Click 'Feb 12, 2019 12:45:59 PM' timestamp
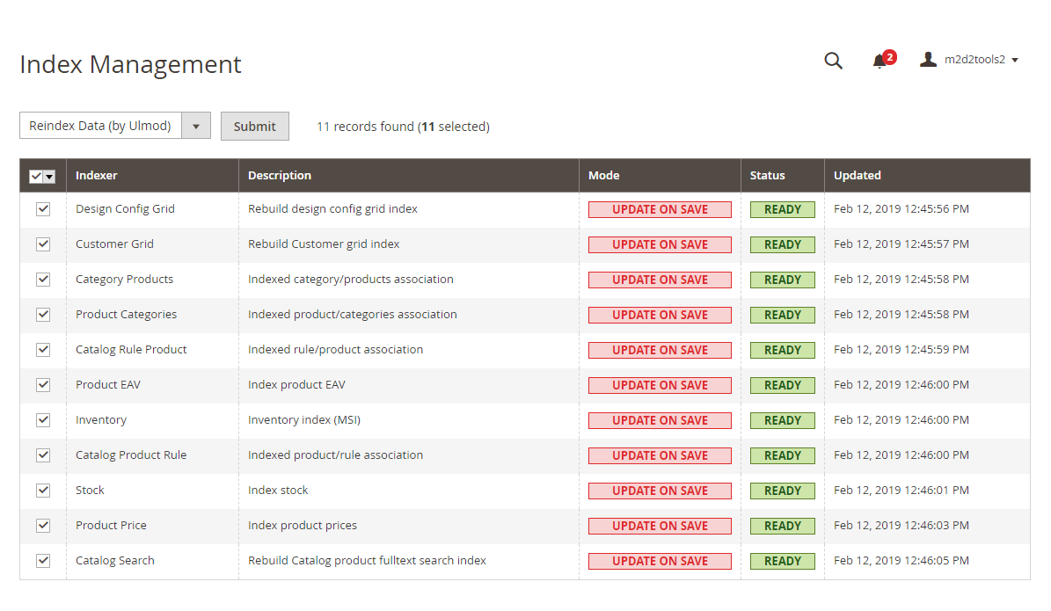The width and height of the screenshot is (1051, 611). click(901, 350)
